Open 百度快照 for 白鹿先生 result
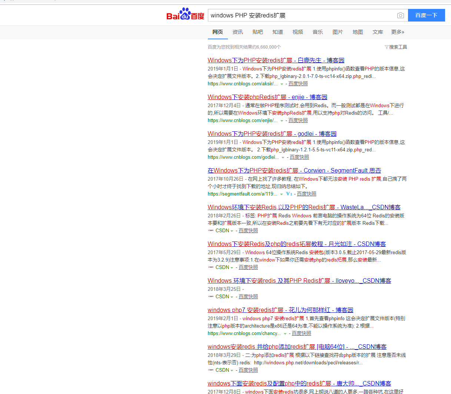451x394 pixels. tap(298, 84)
